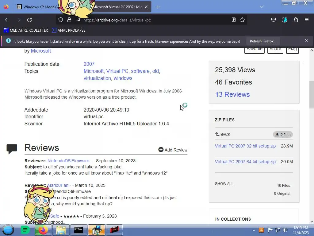Viewport: 314px width, 236px height.
Task: Open the 9 Original link
Action: [282, 194]
